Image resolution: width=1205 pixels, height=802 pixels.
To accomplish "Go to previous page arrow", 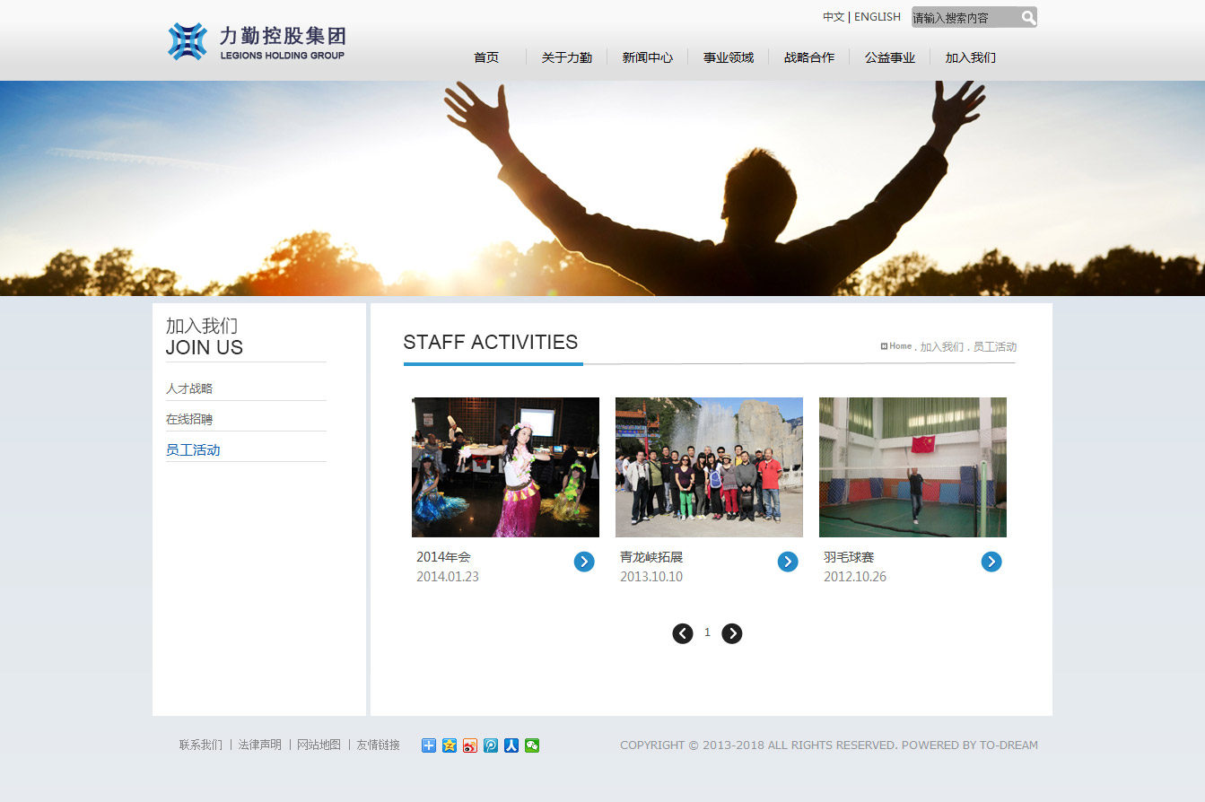I will 683,633.
